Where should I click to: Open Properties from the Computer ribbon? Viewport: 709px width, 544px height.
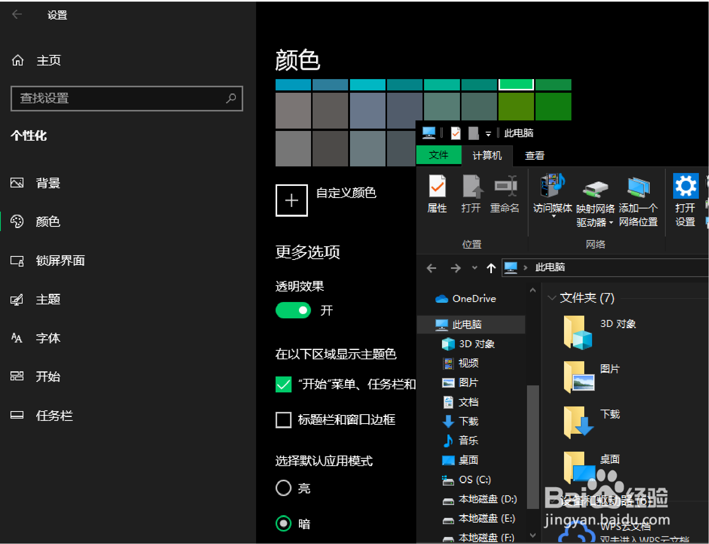tap(437, 193)
